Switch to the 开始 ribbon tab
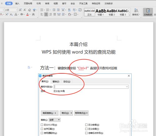Screen dimensions: 156x136 [9, 3]
